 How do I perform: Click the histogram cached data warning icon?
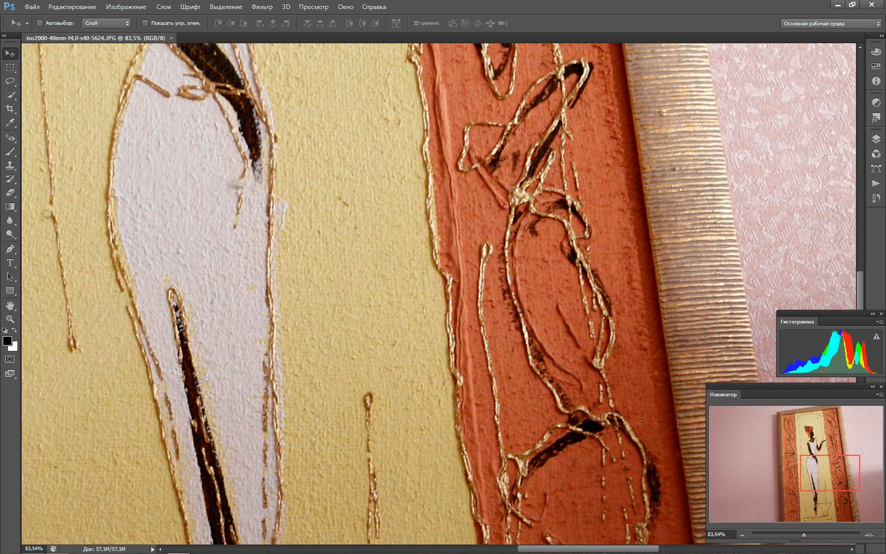click(x=876, y=337)
